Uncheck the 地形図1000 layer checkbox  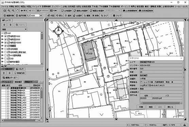(5, 36)
